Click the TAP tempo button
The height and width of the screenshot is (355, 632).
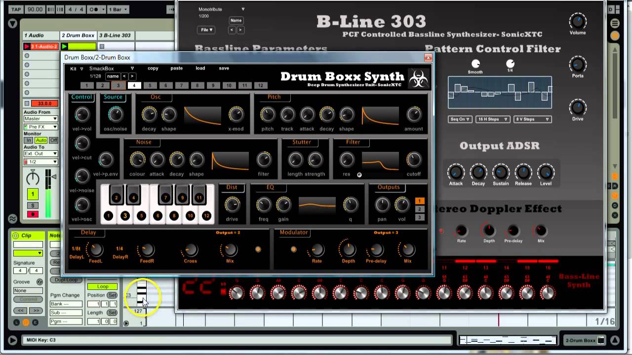[16, 9]
